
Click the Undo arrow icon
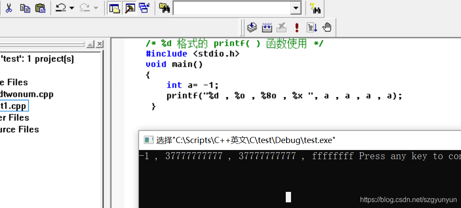(61, 8)
